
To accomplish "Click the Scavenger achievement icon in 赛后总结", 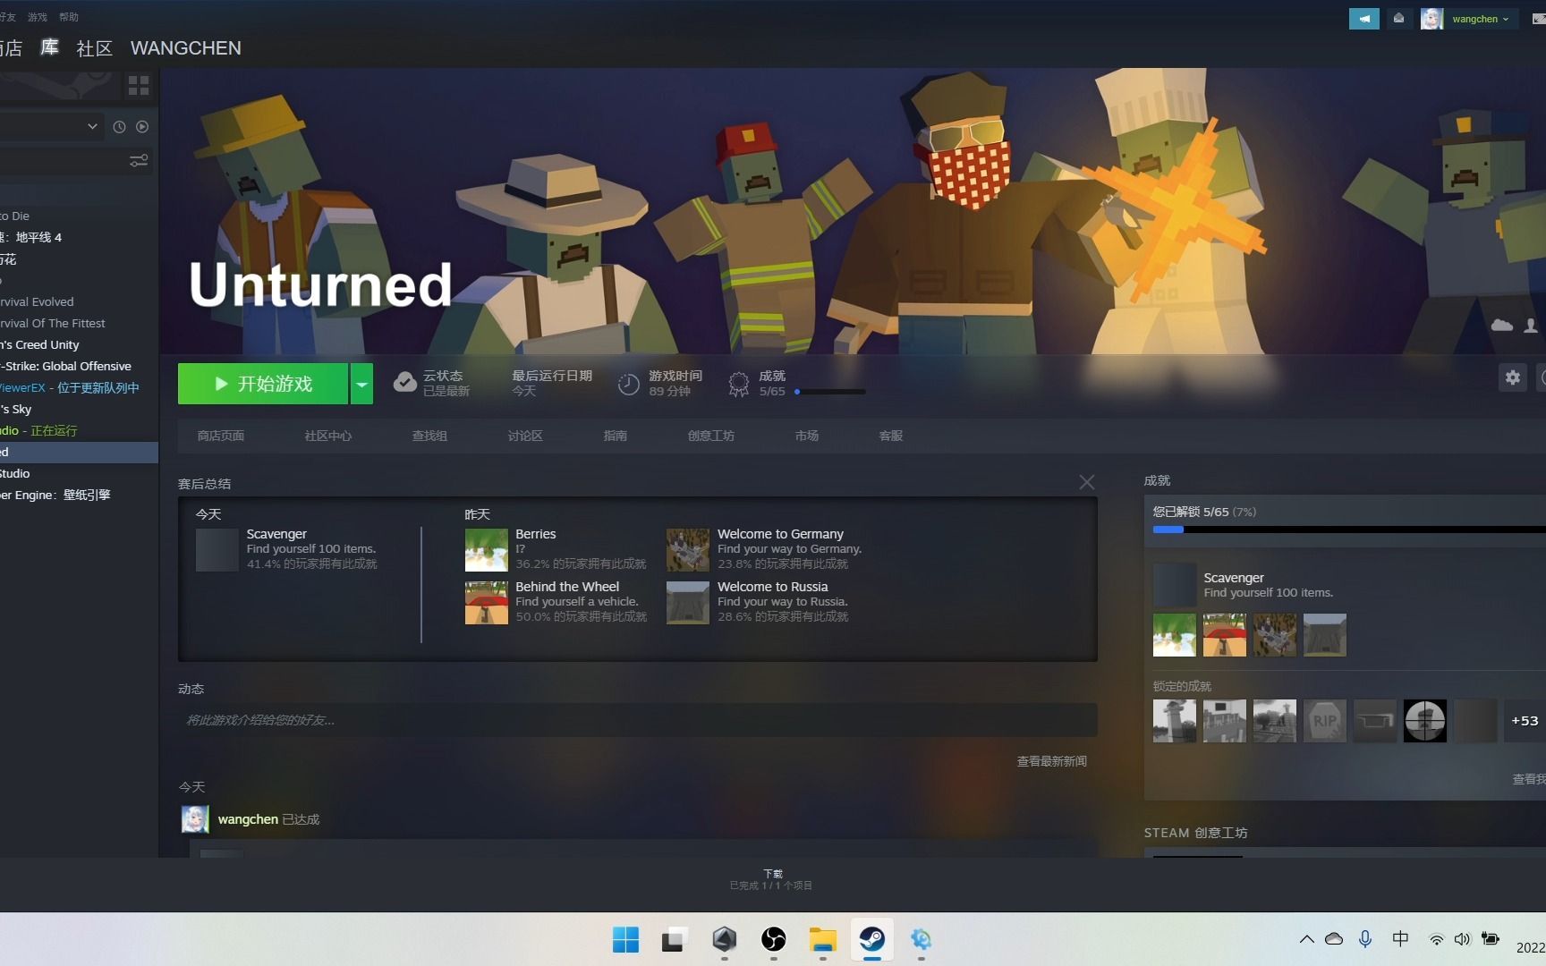I will (x=217, y=550).
